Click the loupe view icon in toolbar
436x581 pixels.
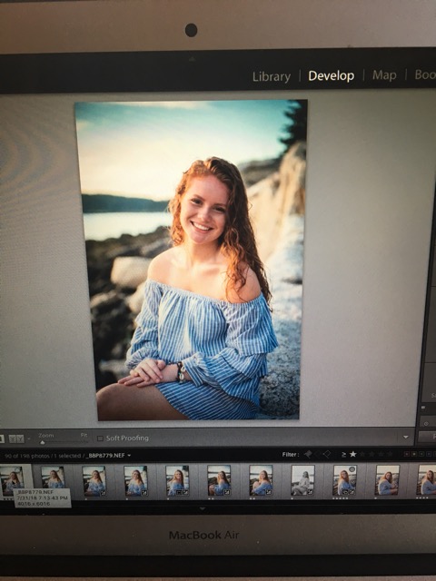coord(2,438)
